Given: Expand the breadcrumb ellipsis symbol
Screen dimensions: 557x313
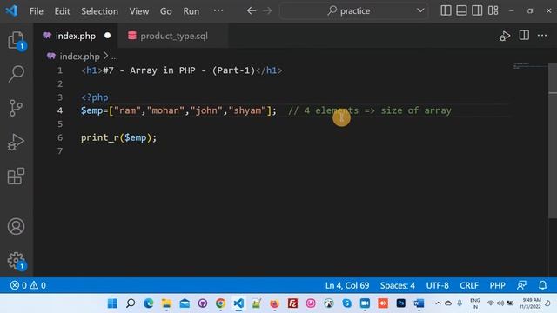Looking at the screenshot, I should [x=114, y=57].
